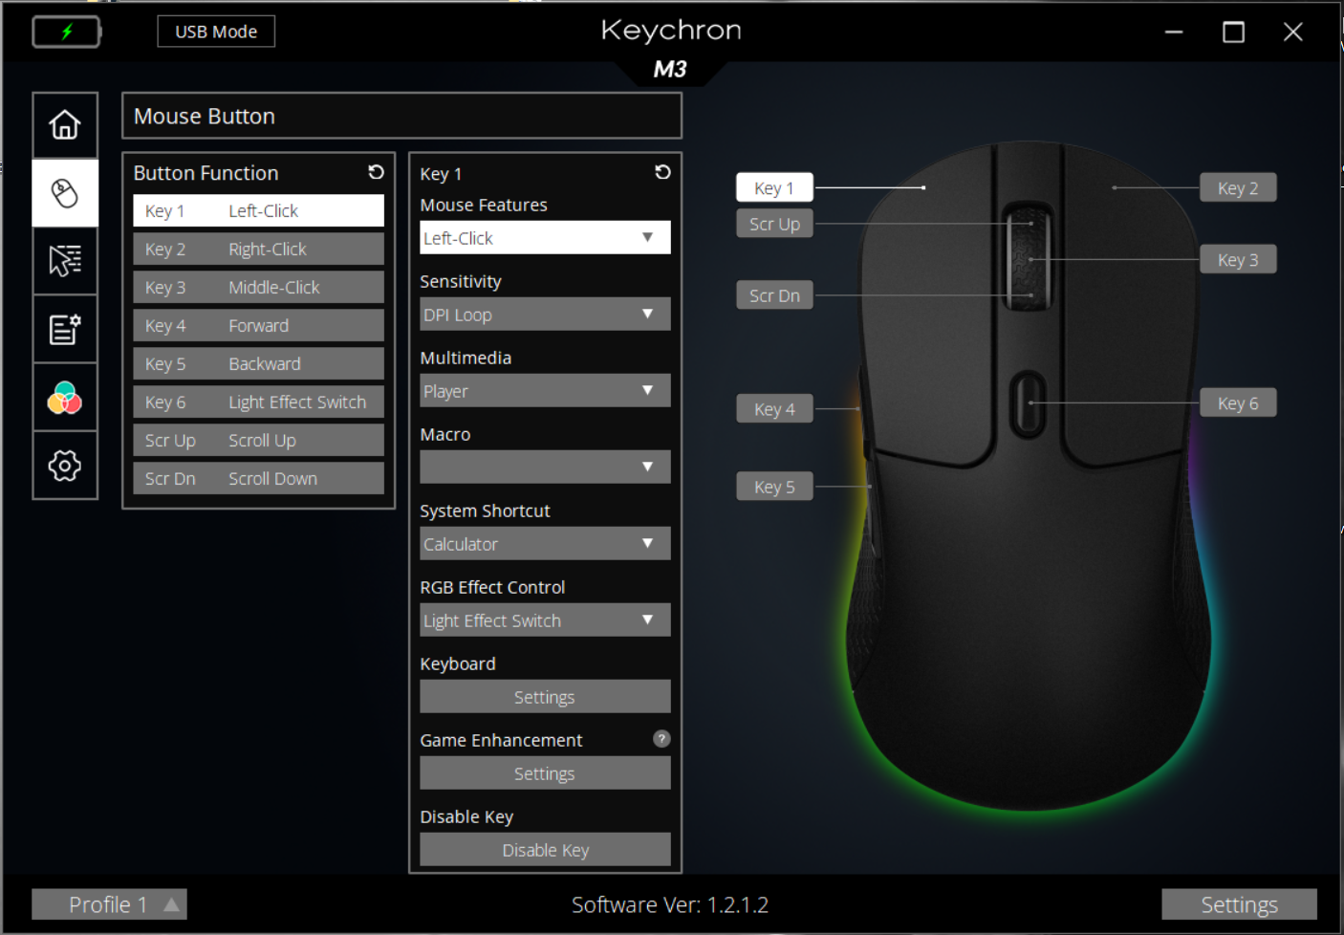Open the Home page sidebar icon
This screenshot has width=1344, height=935.
65,125
